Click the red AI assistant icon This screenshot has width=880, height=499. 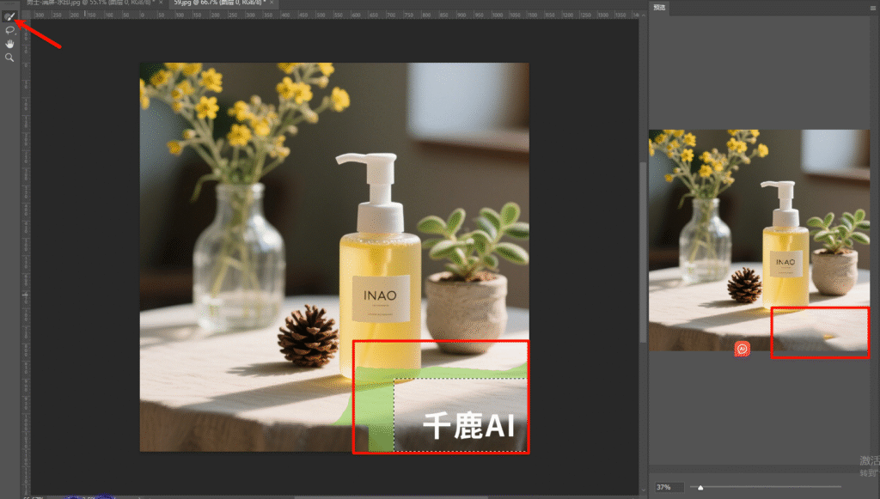pyautogui.click(x=742, y=349)
